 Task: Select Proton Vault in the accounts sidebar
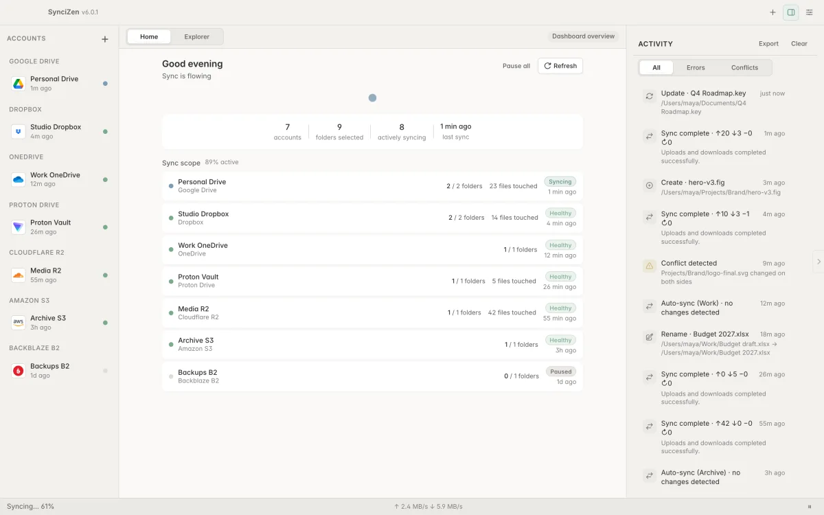[59, 227]
